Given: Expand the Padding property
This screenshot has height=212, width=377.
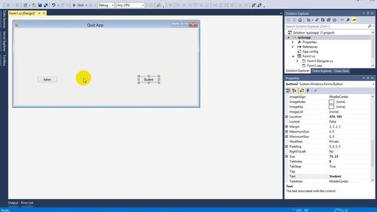Looking at the screenshot, I should 287,147.
